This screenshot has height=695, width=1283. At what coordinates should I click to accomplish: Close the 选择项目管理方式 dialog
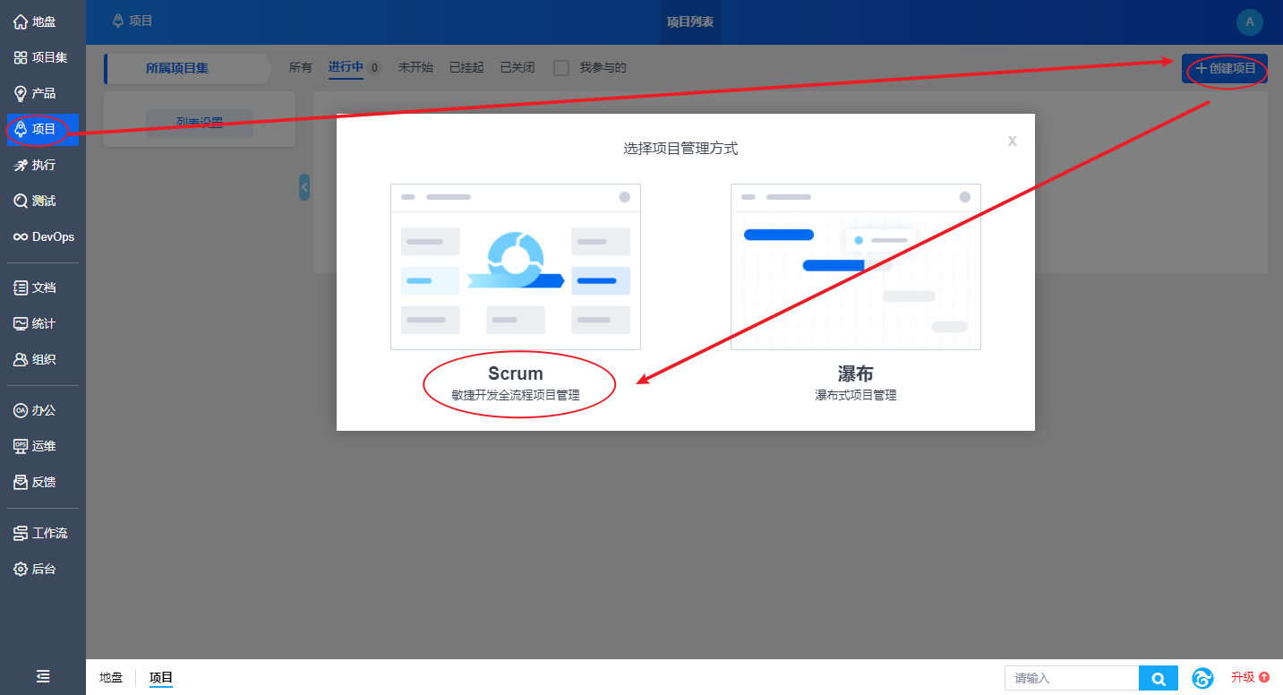[1013, 141]
